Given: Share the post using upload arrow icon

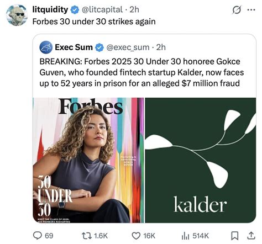Looking at the screenshot, I should point(251,236).
